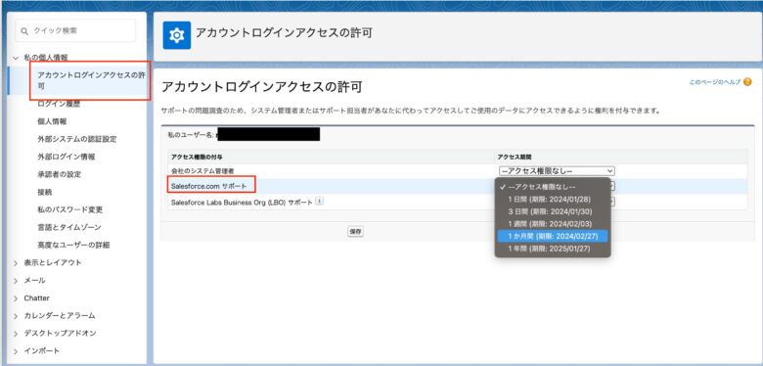Choose --アクセス権限なし-- in the open list
Image resolution: width=763 pixels, height=366 pixels.
pos(553,187)
